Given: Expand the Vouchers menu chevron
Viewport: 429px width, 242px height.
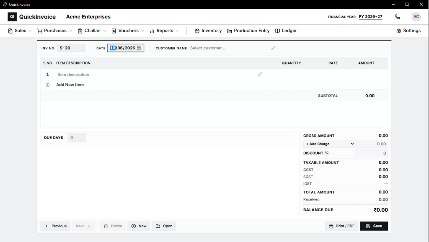Looking at the screenshot, I should pos(142,31).
